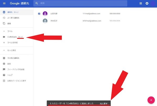Open 重複 duplicates in sidebar
The width and height of the screenshot is (157, 106).
(10, 23)
